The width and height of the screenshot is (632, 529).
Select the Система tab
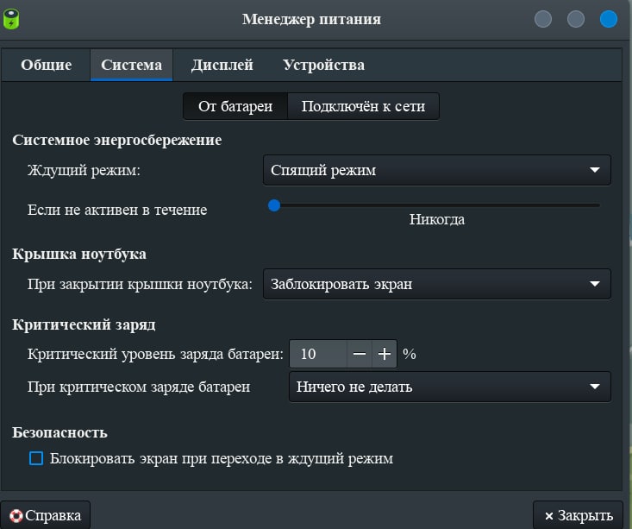(x=131, y=65)
